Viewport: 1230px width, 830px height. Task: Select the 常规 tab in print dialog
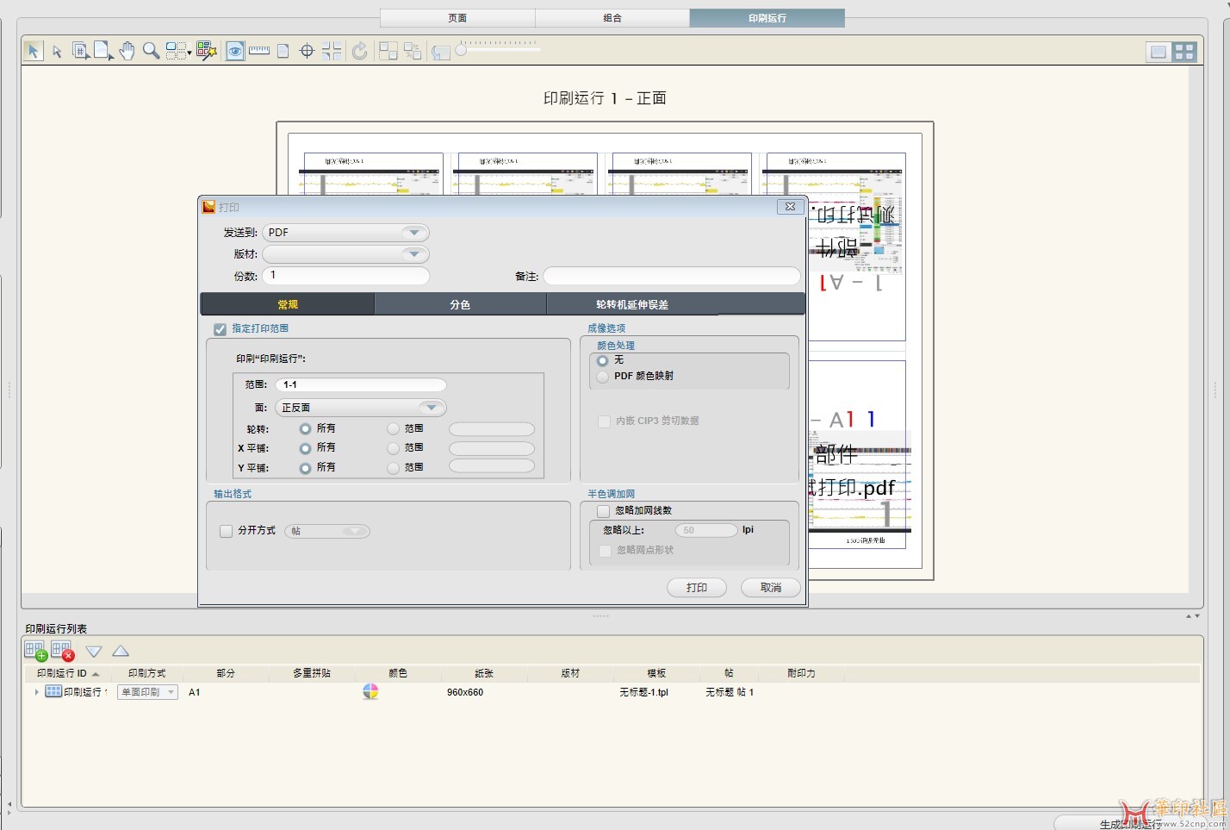coord(288,304)
